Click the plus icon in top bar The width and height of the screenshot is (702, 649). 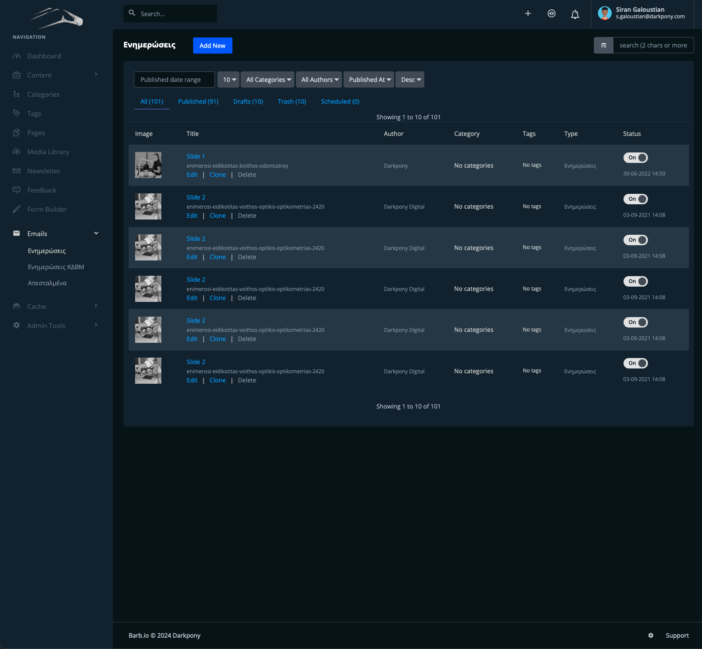click(528, 14)
